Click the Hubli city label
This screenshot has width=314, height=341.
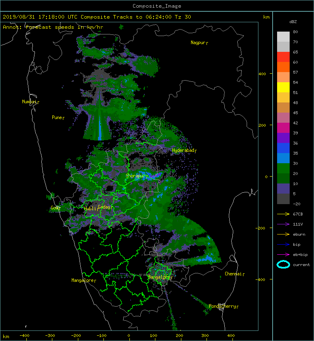(x=90, y=209)
